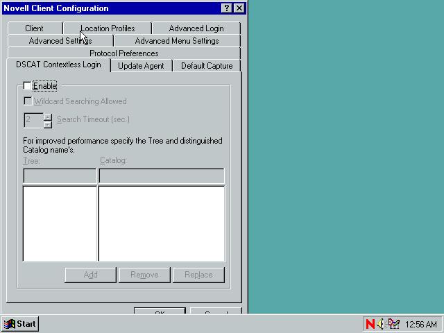Open the Protocol Preferences tab
This screenshot has height=333, width=444.
coord(124,53)
